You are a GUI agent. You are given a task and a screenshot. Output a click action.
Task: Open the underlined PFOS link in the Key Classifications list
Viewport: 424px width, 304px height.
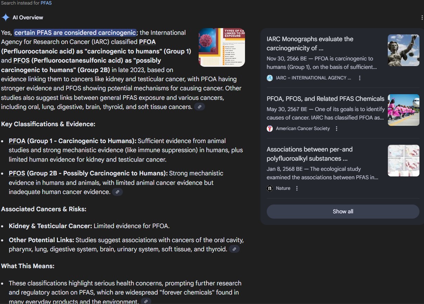17,173
